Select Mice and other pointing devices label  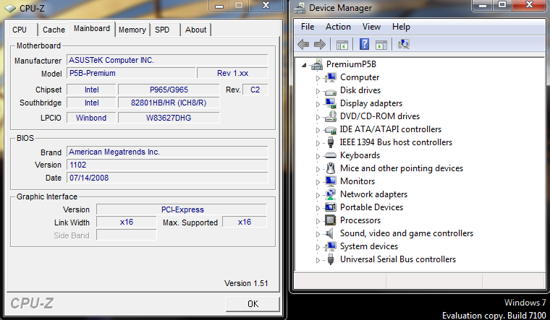coord(402,168)
